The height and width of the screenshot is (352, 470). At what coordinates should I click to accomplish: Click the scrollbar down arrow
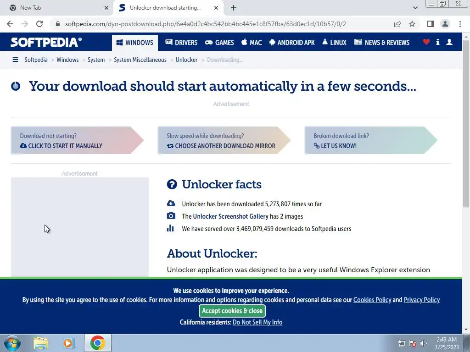click(466, 330)
